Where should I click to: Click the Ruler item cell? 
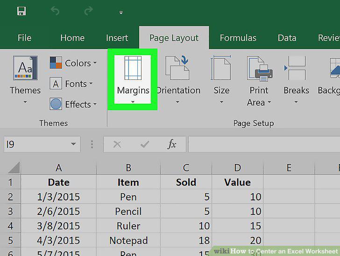128,226
